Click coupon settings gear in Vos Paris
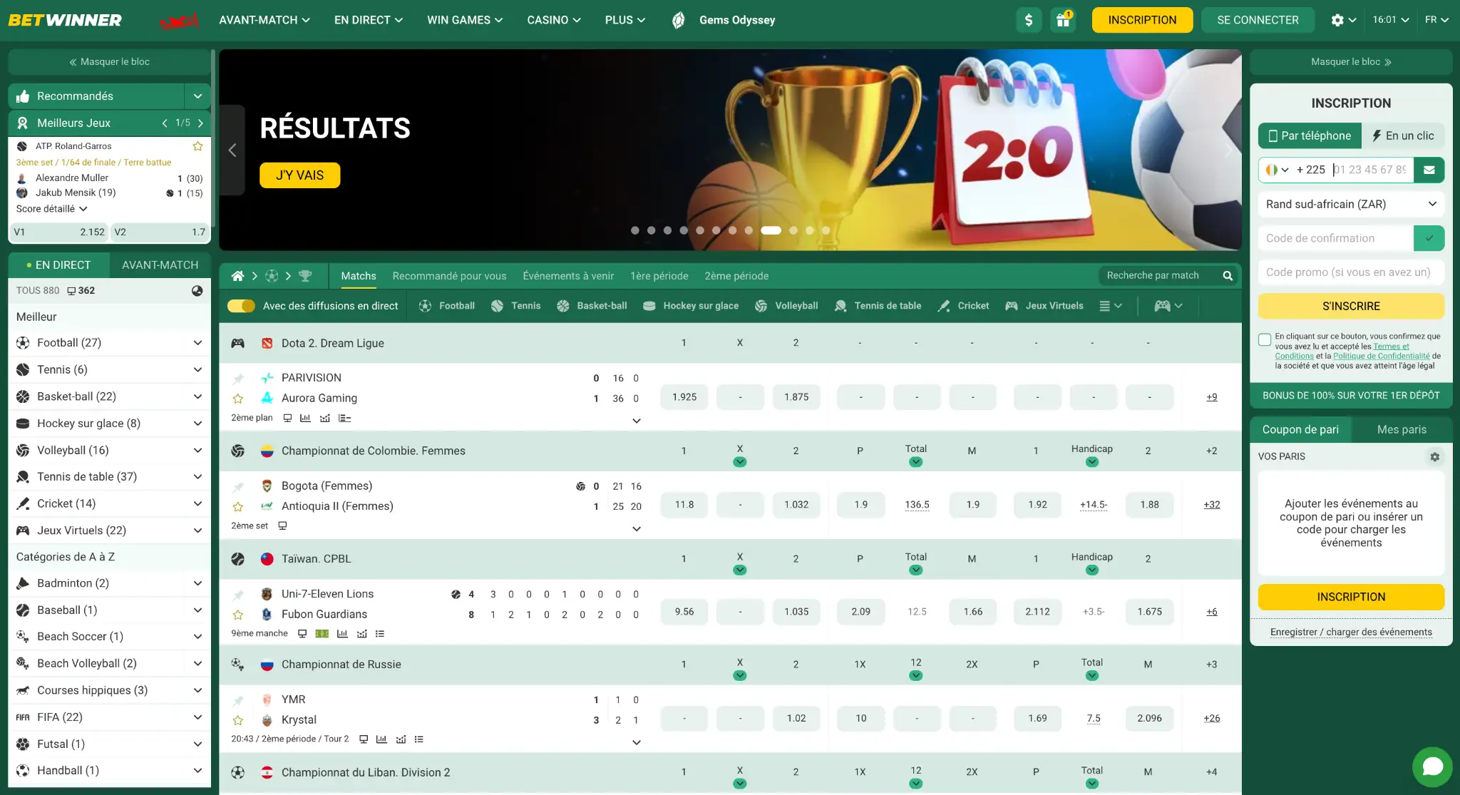This screenshot has width=1460, height=795. pos(1434,456)
